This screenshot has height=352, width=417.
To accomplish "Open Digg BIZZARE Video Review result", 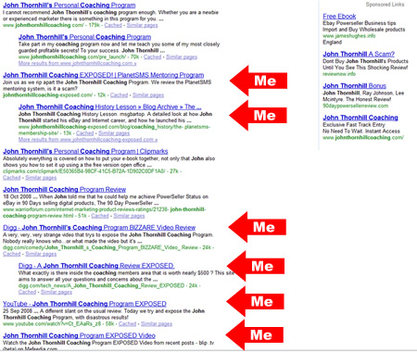I will (99, 228).
